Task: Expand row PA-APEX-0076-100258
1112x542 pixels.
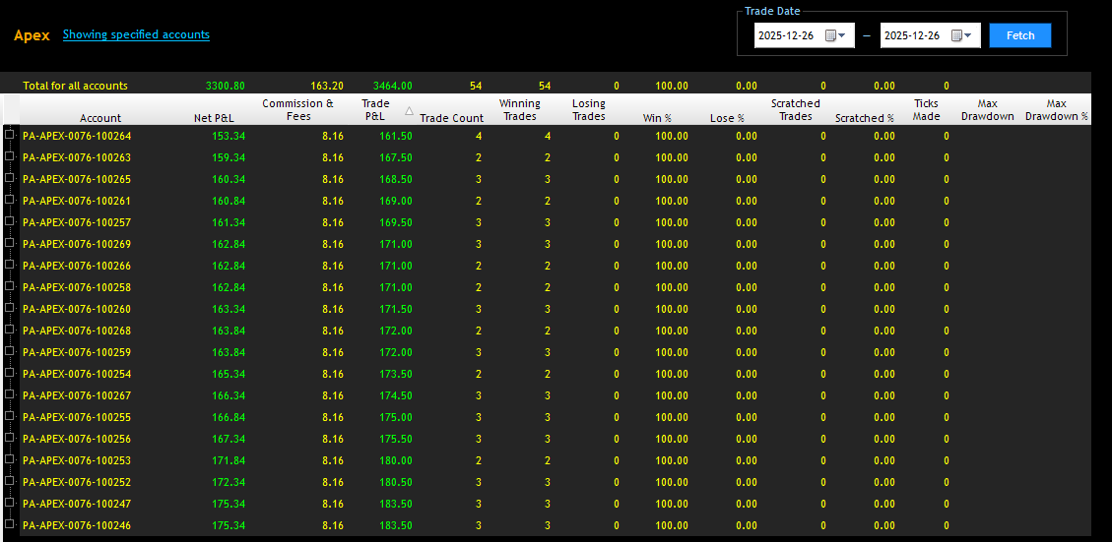Action: click(x=9, y=286)
